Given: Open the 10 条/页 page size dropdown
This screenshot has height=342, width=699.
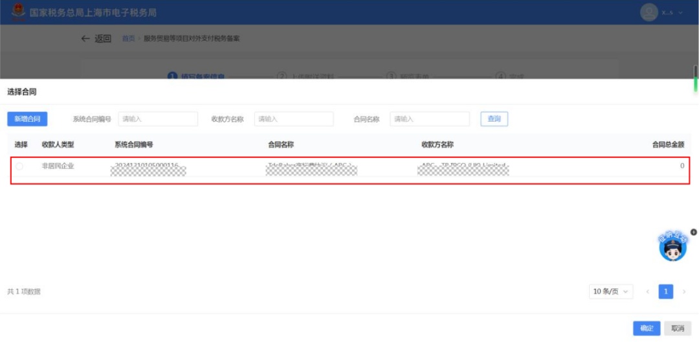Looking at the screenshot, I should click(x=611, y=291).
